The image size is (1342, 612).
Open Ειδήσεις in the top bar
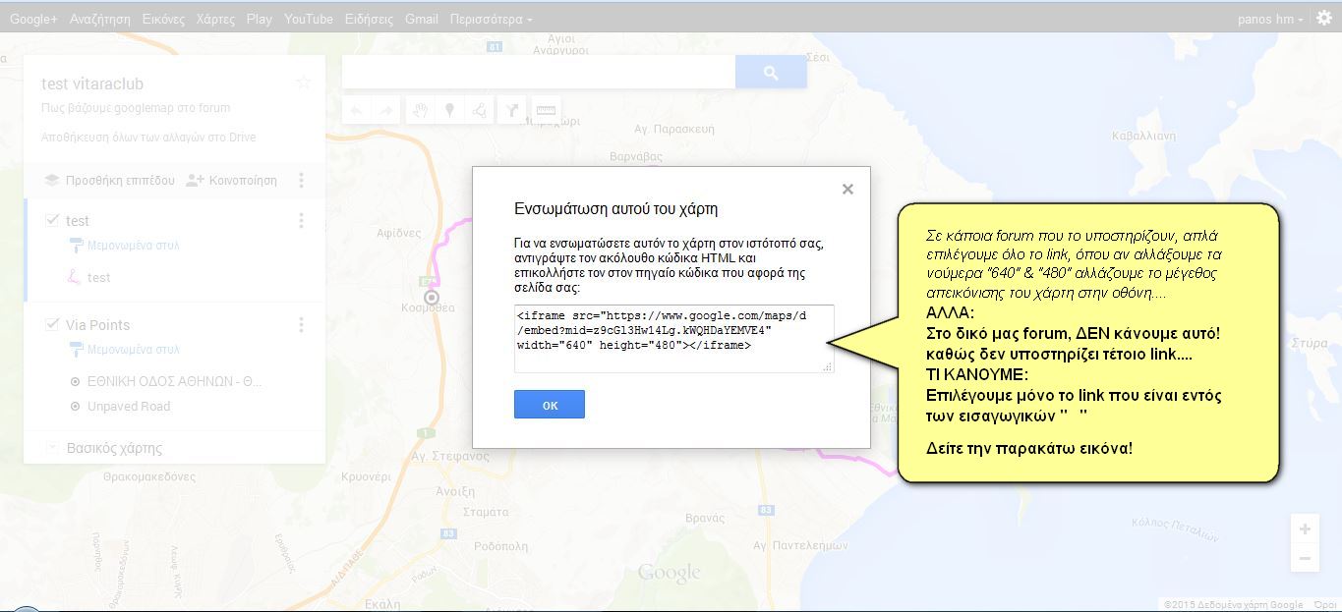tap(369, 19)
